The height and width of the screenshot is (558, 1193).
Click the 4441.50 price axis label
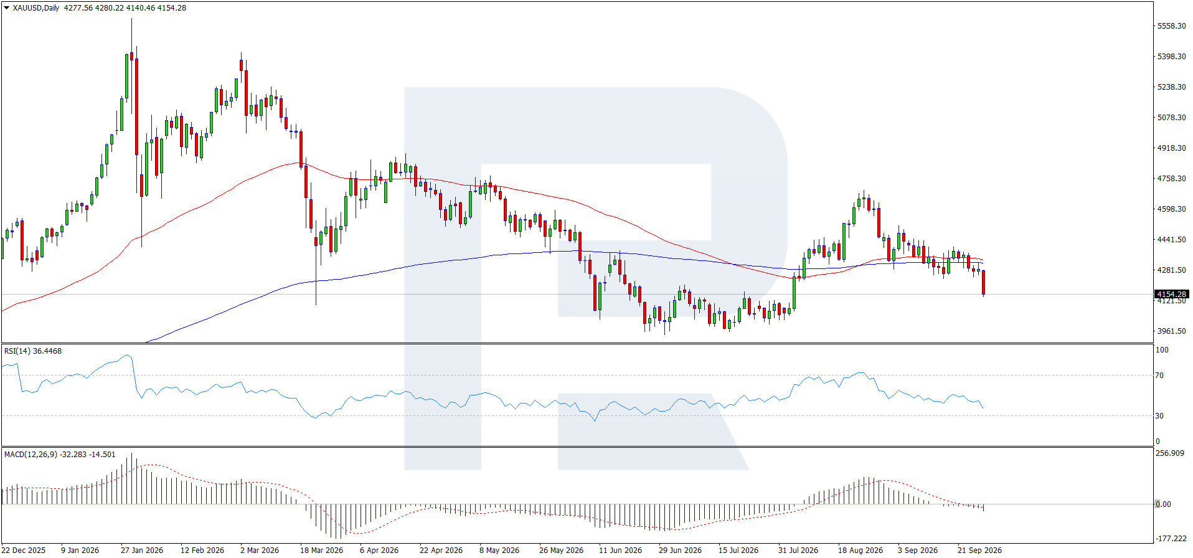pyautogui.click(x=1171, y=240)
